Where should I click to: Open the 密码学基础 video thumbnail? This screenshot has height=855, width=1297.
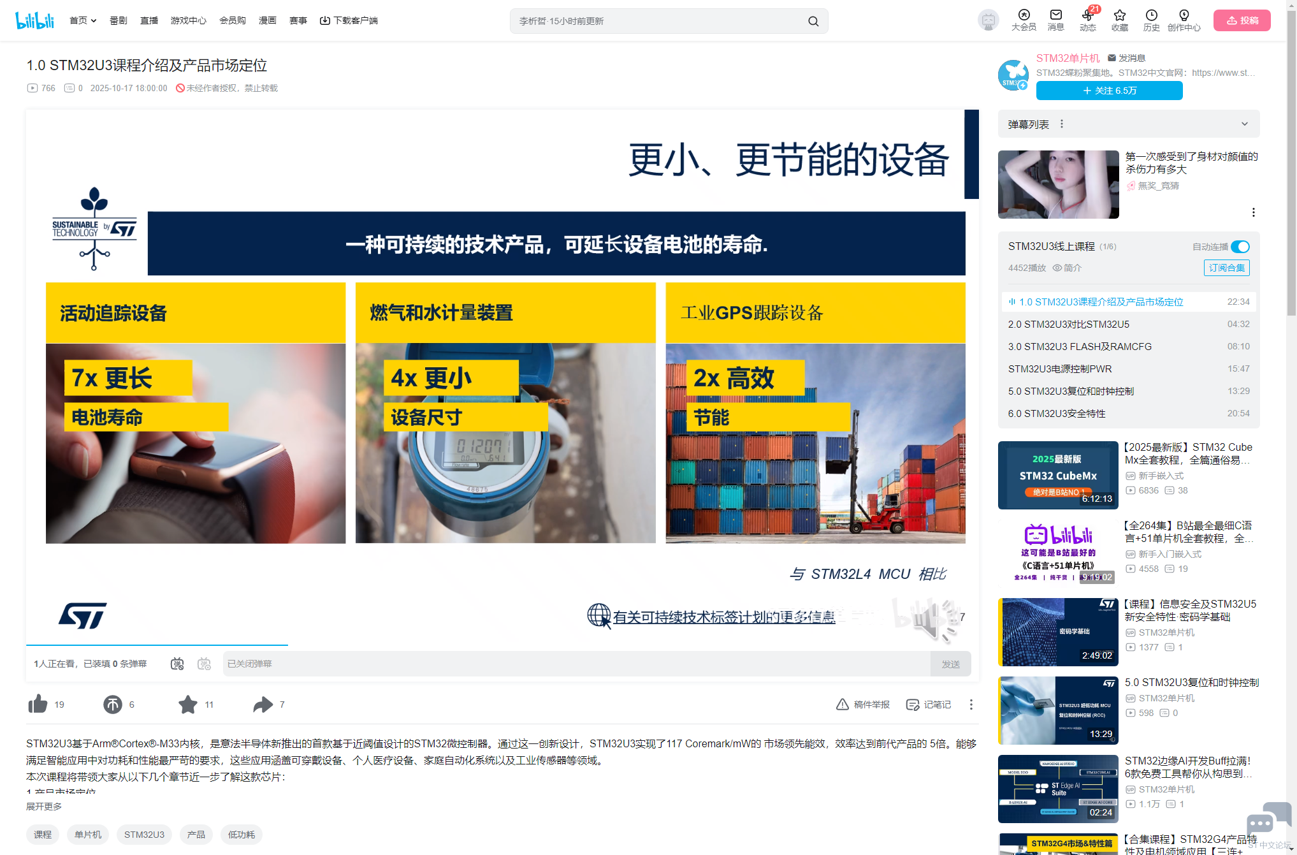(x=1058, y=632)
